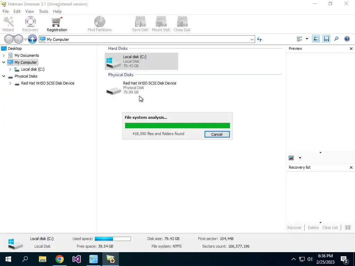Open preview picture mode dropdown arrow

coord(300,158)
